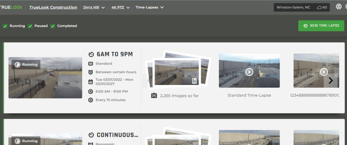This screenshot has width=347, height=145.
Task: Toggle the Completed filter checkbox
Action: (53, 26)
